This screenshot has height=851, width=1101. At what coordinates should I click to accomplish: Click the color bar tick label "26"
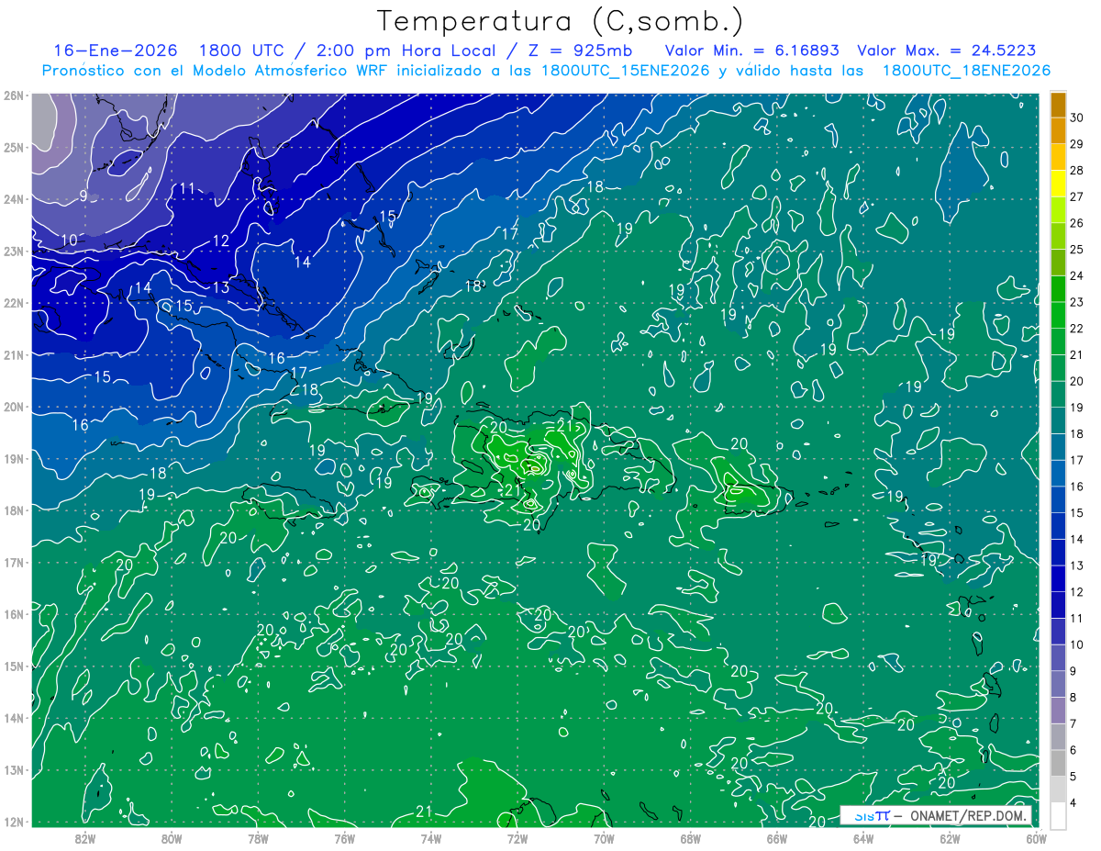coord(1077,223)
